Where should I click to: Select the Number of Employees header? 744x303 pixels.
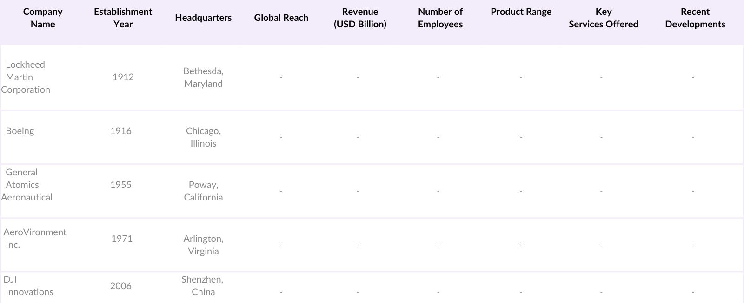click(440, 18)
